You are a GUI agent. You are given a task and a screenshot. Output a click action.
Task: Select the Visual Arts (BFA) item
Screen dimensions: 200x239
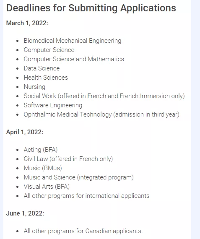[47, 187]
